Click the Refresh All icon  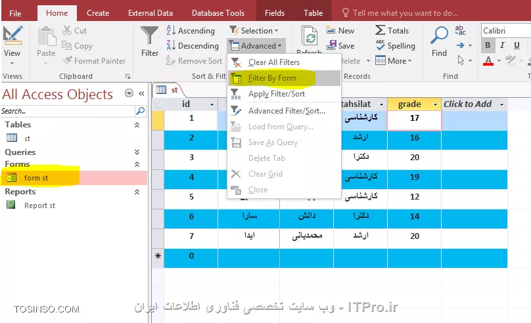[309, 37]
